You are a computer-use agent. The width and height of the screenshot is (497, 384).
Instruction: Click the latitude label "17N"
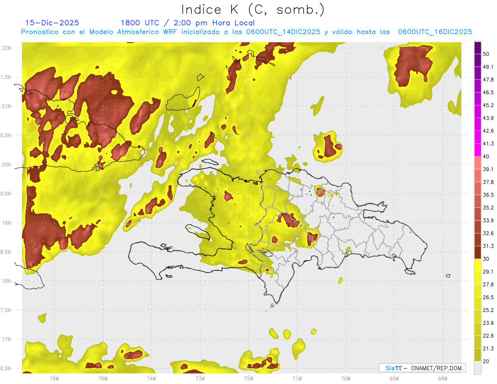tap(7, 339)
